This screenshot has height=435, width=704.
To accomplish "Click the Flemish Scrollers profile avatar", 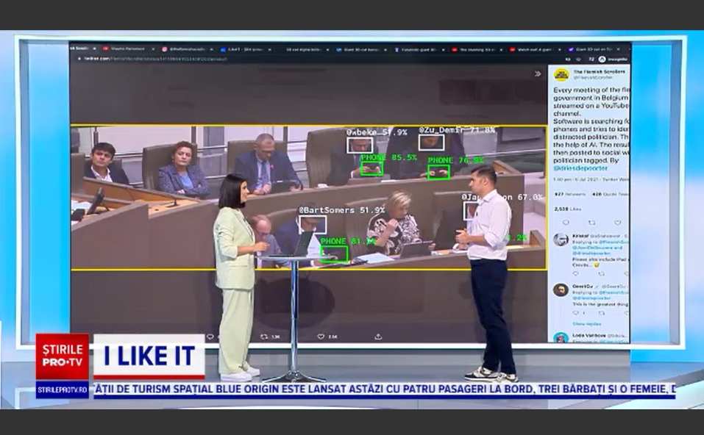I will 561,73.
